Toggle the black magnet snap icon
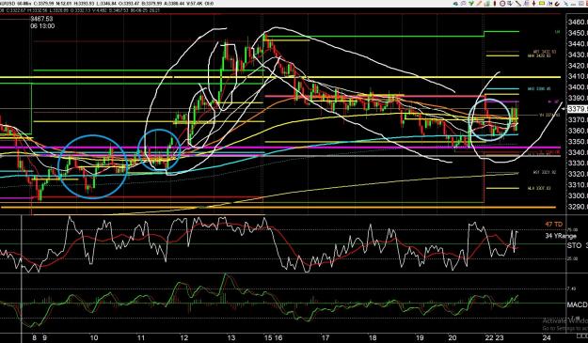Viewport: 588px width, 343px height. [557, 4]
